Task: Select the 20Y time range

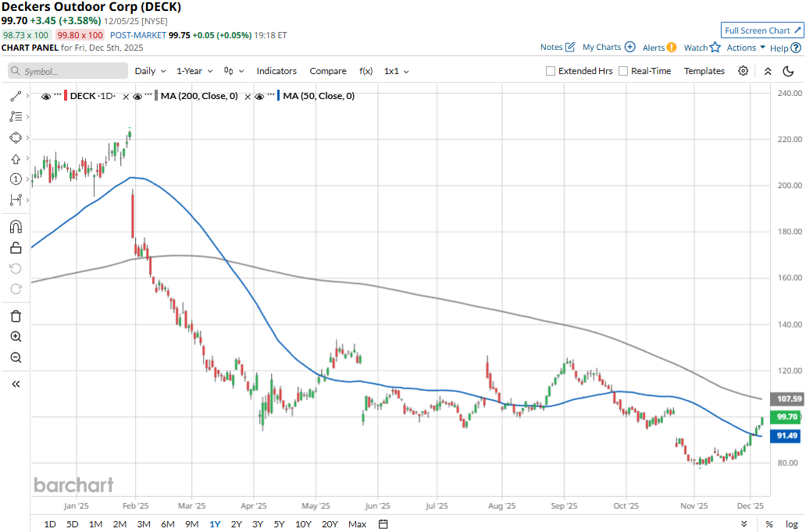Action: point(330,524)
